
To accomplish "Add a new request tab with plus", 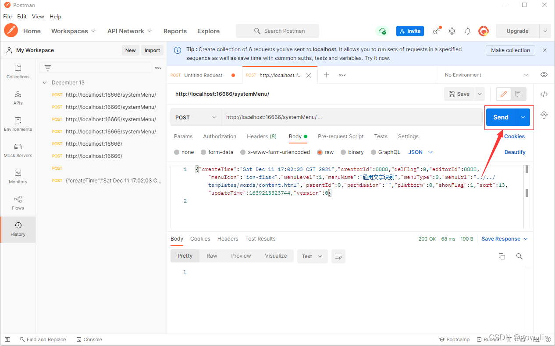I will [327, 75].
